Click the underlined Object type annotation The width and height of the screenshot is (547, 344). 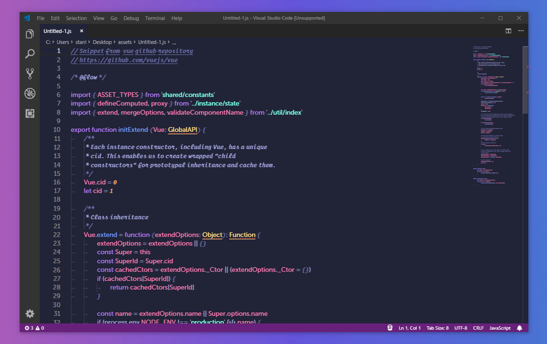(x=212, y=235)
